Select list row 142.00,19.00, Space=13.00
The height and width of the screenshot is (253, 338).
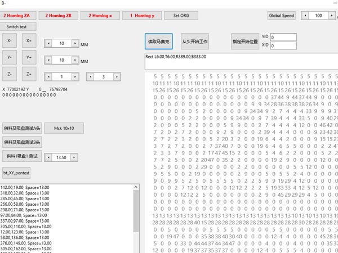[x=25, y=187]
